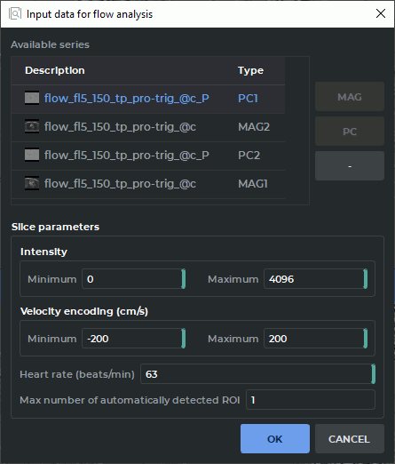
Task: Click the stepper of Velocity Maximum
Action: pos(366,339)
